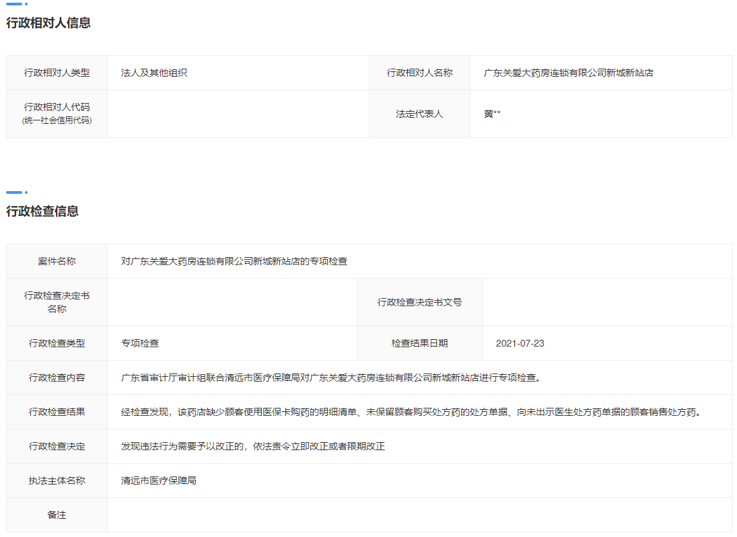Click the 统一社会信用代码 sub-label
Viewport: 737px width, 537px height.
pos(57,120)
